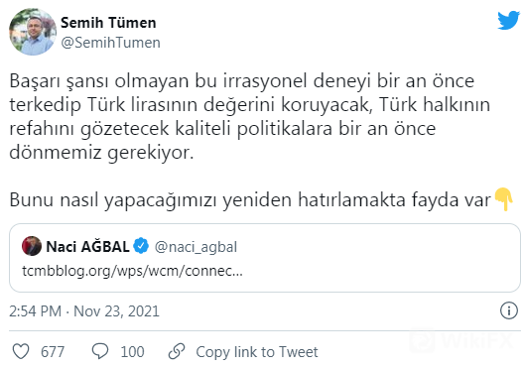Click Copy link to Tweet
This screenshot has width=524, height=368.
click(257, 352)
